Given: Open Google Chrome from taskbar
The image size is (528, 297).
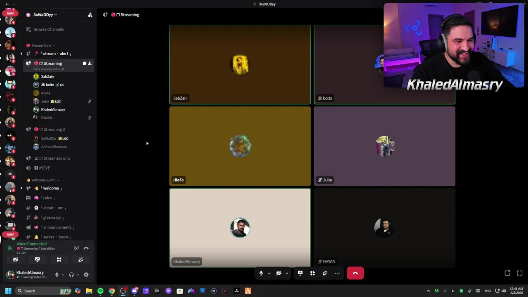Looking at the screenshot, I should pyautogui.click(x=112, y=291).
